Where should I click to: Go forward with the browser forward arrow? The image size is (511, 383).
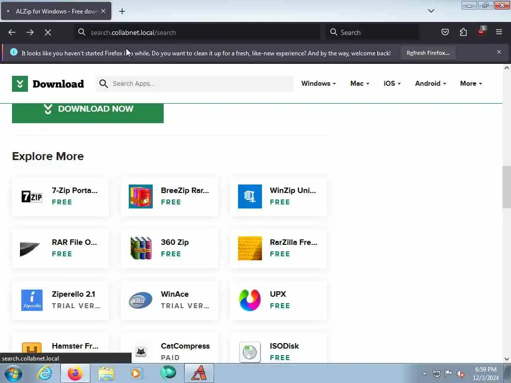pyautogui.click(x=30, y=32)
